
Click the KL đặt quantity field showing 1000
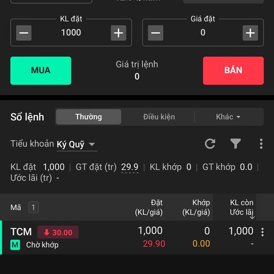[x=71, y=33]
